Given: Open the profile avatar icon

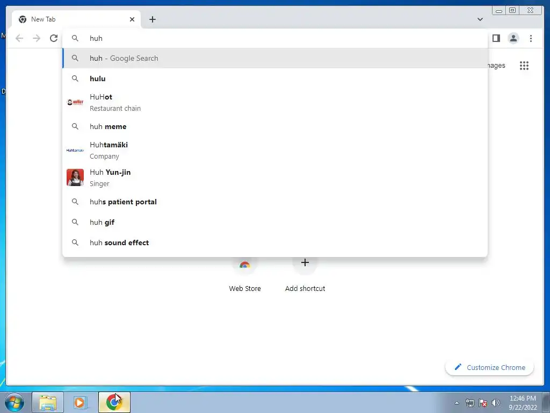Looking at the screenshot, I should point(513,38).
